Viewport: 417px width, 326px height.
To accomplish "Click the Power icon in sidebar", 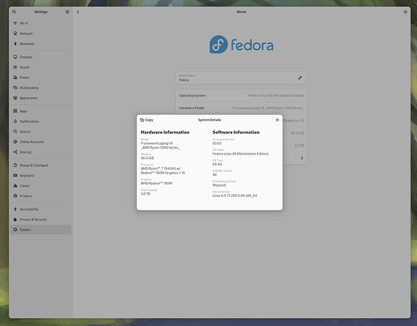I will point(15,78).
